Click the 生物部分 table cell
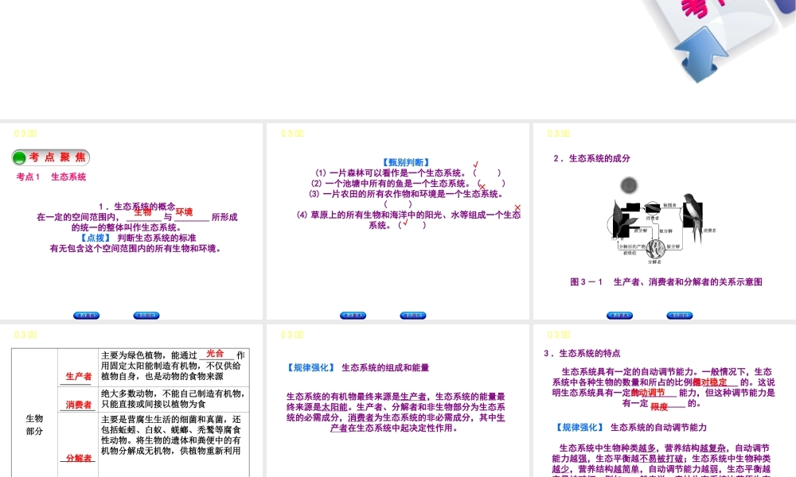This screenshot has width=796, height=477. pyautogui.click(x=34, y=425)
